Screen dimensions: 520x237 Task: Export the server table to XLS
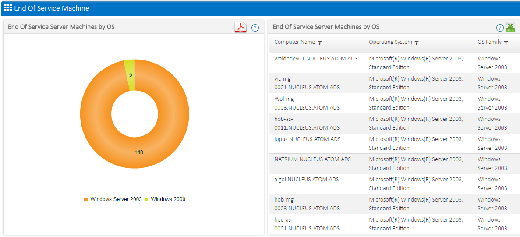(x=510, y=27)
